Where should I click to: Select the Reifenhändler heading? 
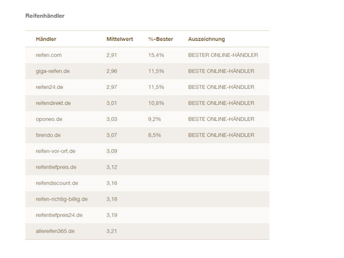coord(45,16)
